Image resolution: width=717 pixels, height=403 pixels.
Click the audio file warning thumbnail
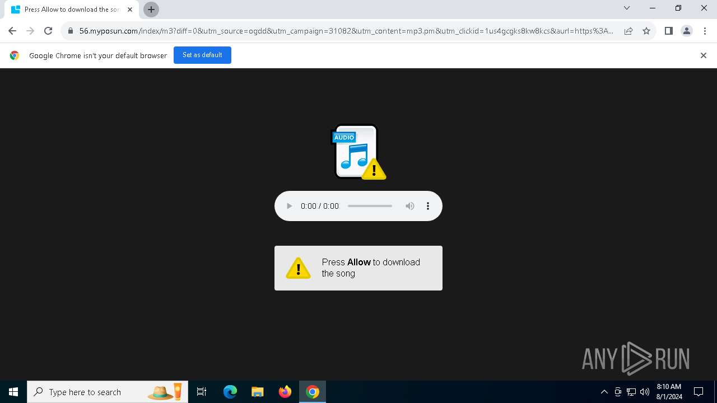(358, 152)
